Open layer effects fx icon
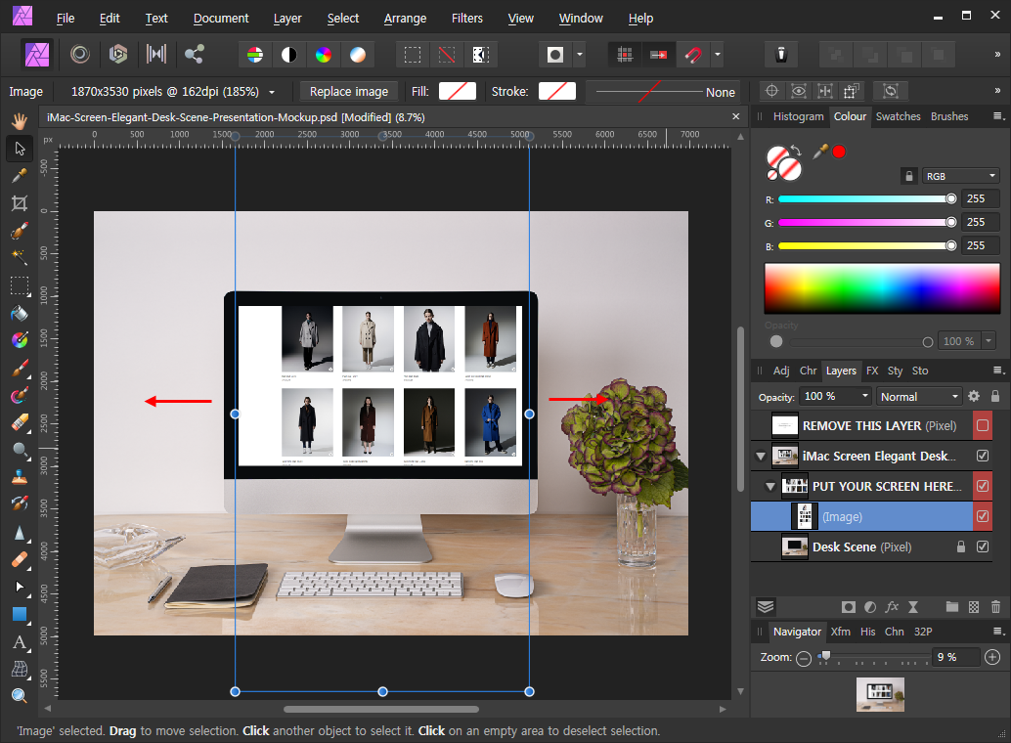1011x743 pixels. click(892, 607)
